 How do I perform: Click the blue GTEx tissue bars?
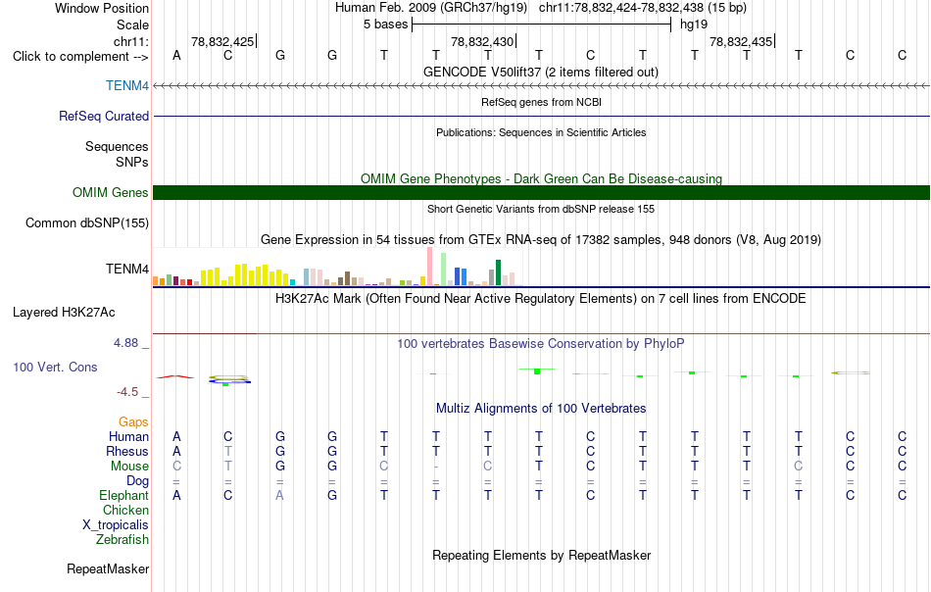pos(461,276)
